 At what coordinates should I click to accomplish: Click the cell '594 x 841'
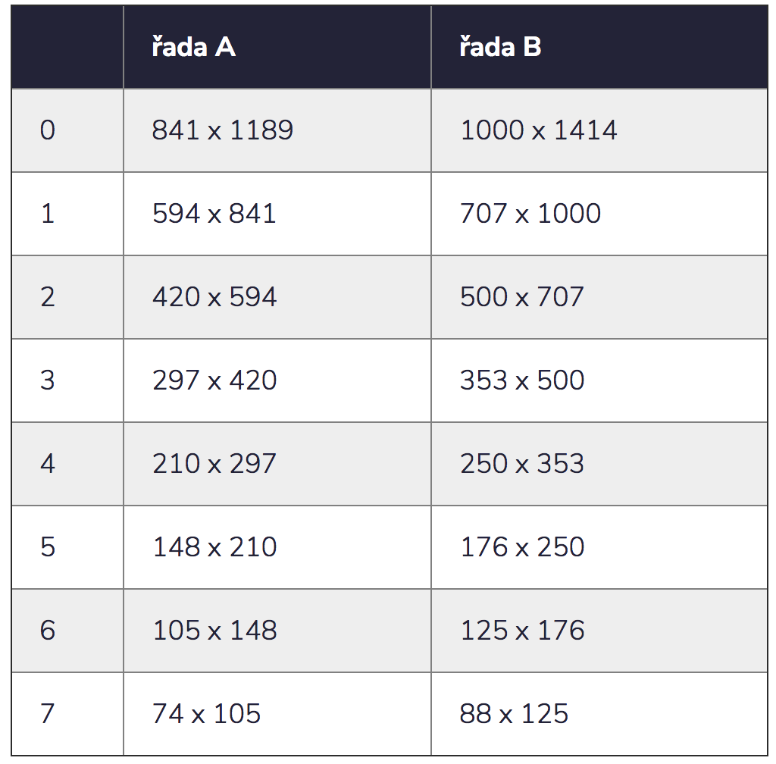277,214
